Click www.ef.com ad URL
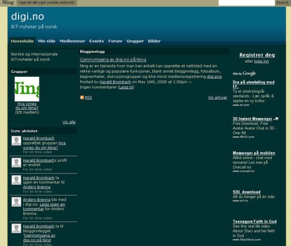The width and height of the screenshot is (291, 246). pyautogui.click(x=241, y=105)
